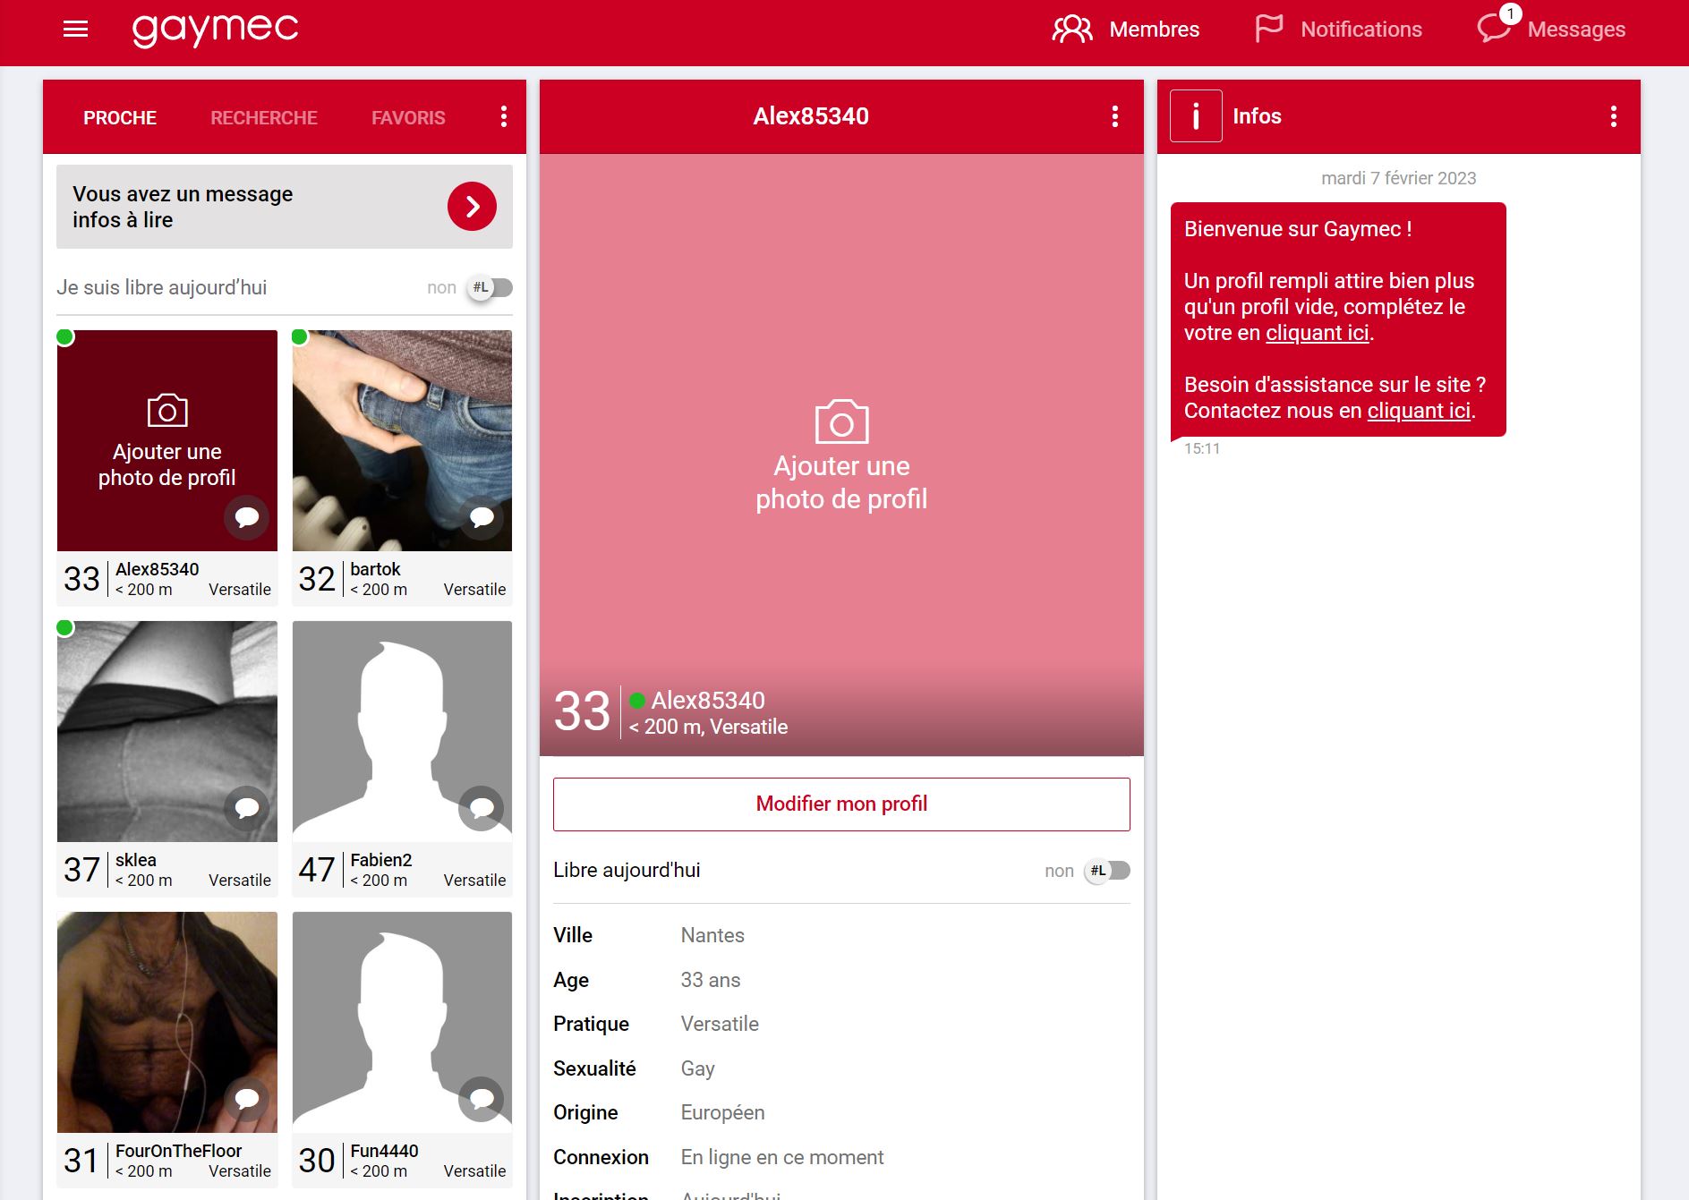Click the gaymec logo
1689x1200 pixels.
pos(215,30)
